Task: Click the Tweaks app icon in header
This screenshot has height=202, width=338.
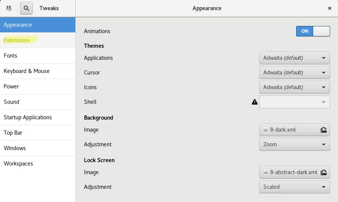Action: click(x=9, y=8)
